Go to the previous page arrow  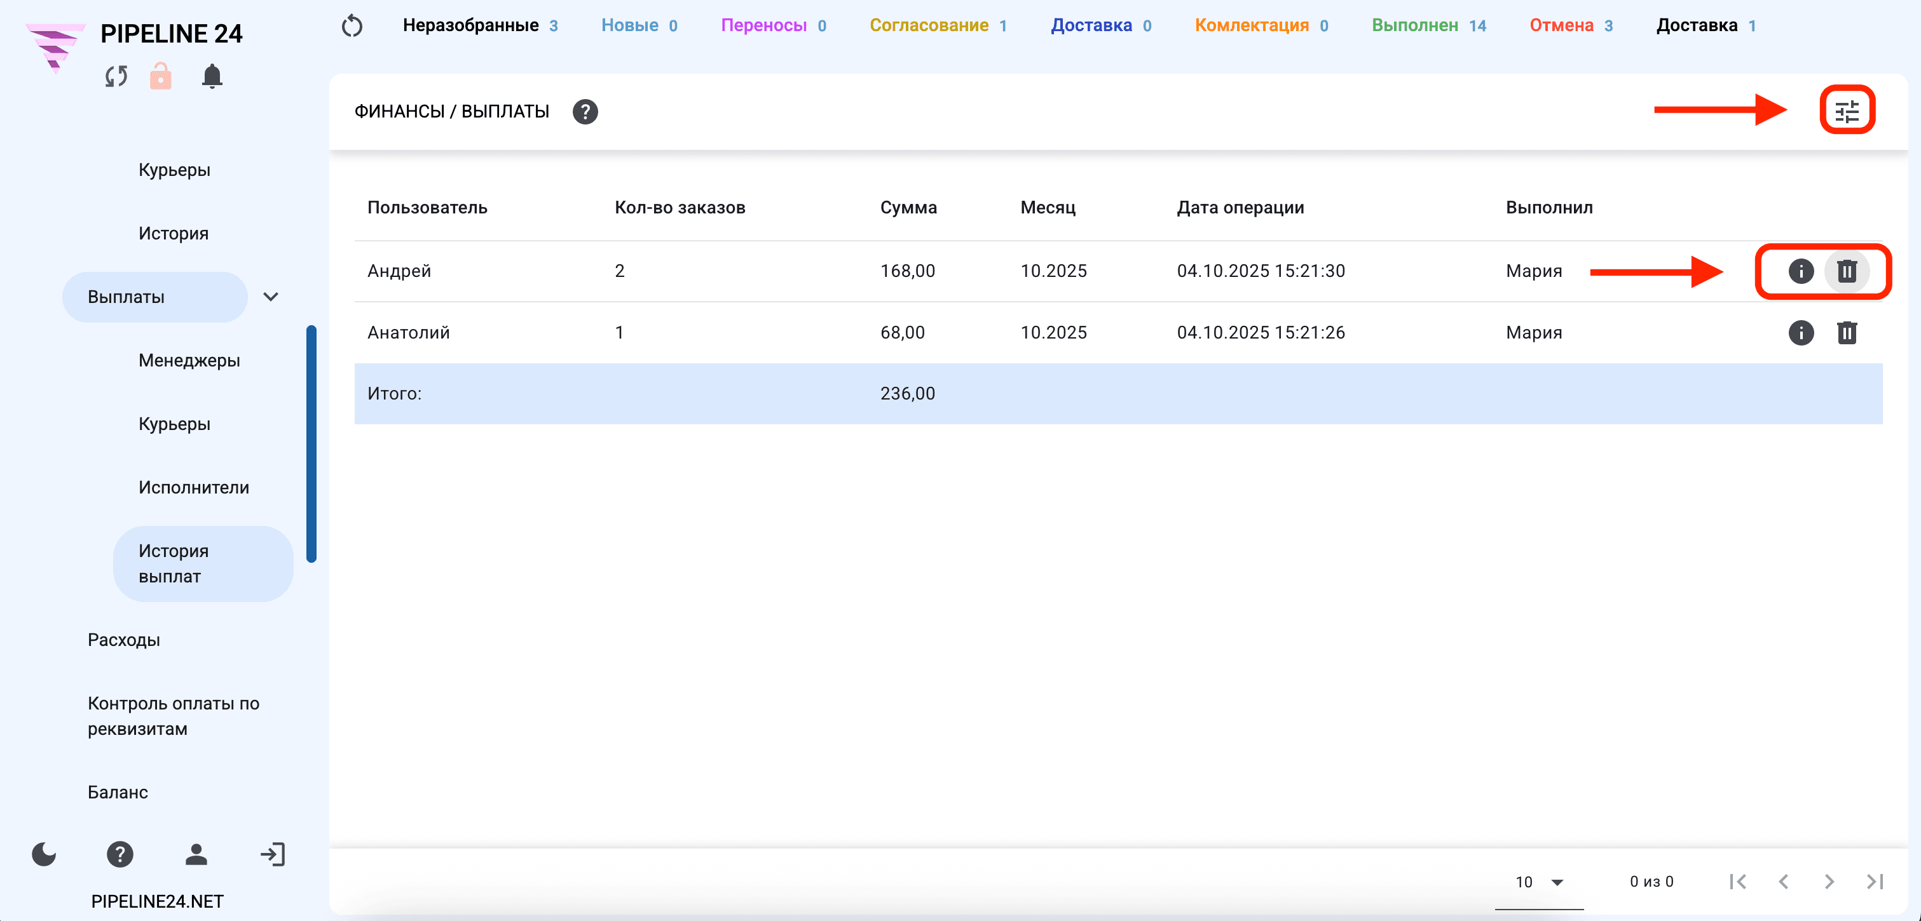pos(1784,882)
